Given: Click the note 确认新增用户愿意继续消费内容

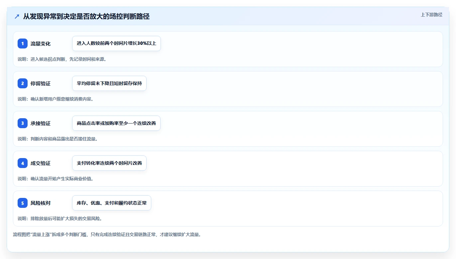Looking at the screenshot, I should pyautogui.click(x=56, y=99).
